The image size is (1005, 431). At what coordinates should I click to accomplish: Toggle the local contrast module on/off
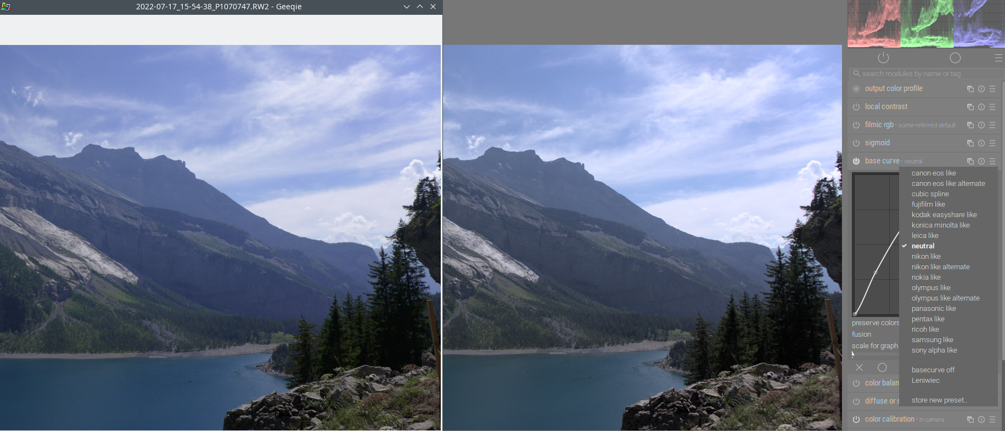856,107
